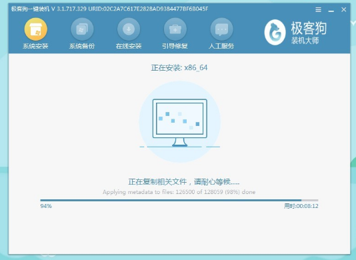This screenshot has height=260, width=356.
Task: Click the elapsed time 用时:00:08:12
Action: 301,206
